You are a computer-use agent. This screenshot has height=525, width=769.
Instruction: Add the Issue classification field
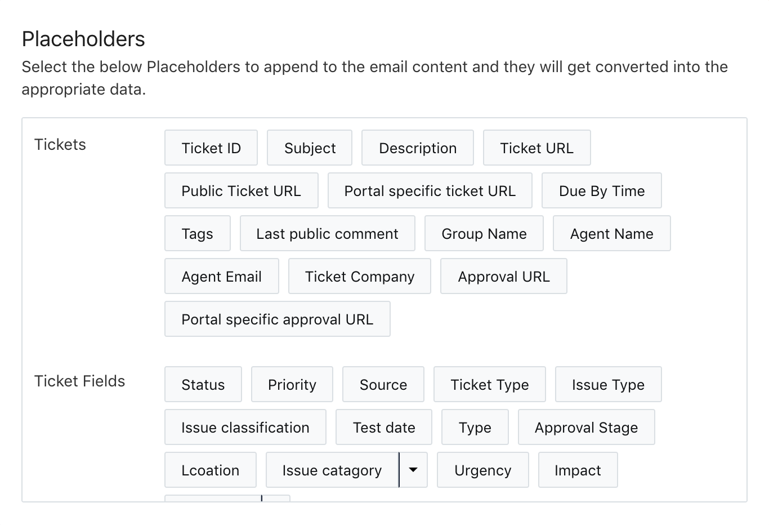(245, 427)
